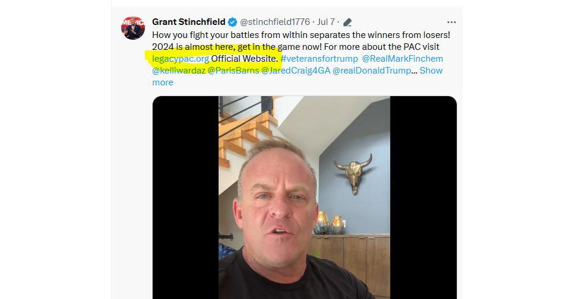This screenshot has height=299, width=572.
Task: Open @ParisBarns mention
Action: coord(233,71)
